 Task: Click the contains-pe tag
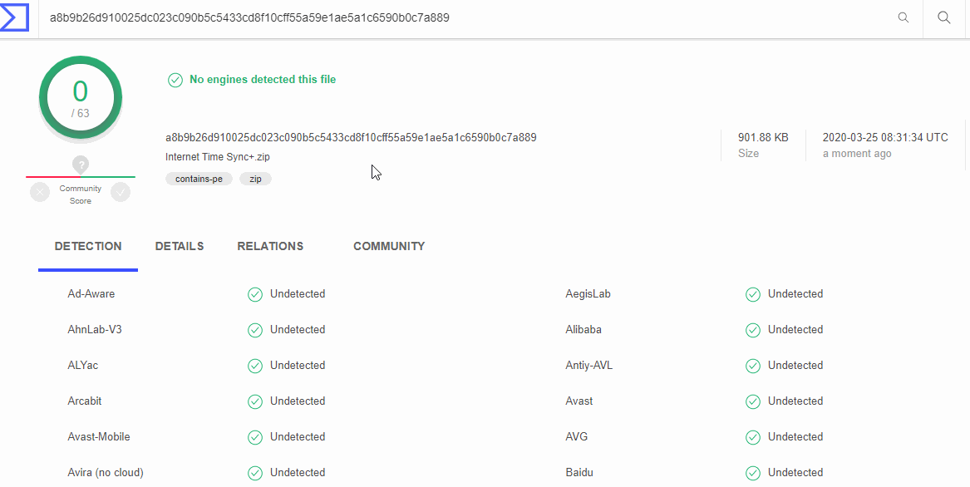199,179
